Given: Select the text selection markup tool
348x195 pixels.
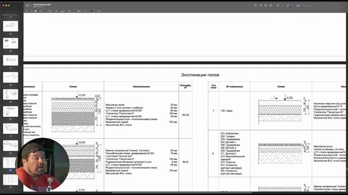Looking at the screenshot, I should pos(27,11).
